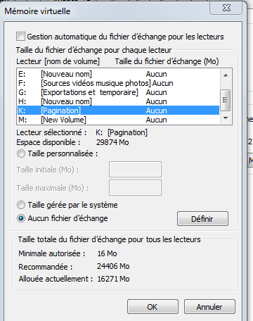253x321 pixels.
Task: Select drive K: Pagination row
Action: [118, 111]
